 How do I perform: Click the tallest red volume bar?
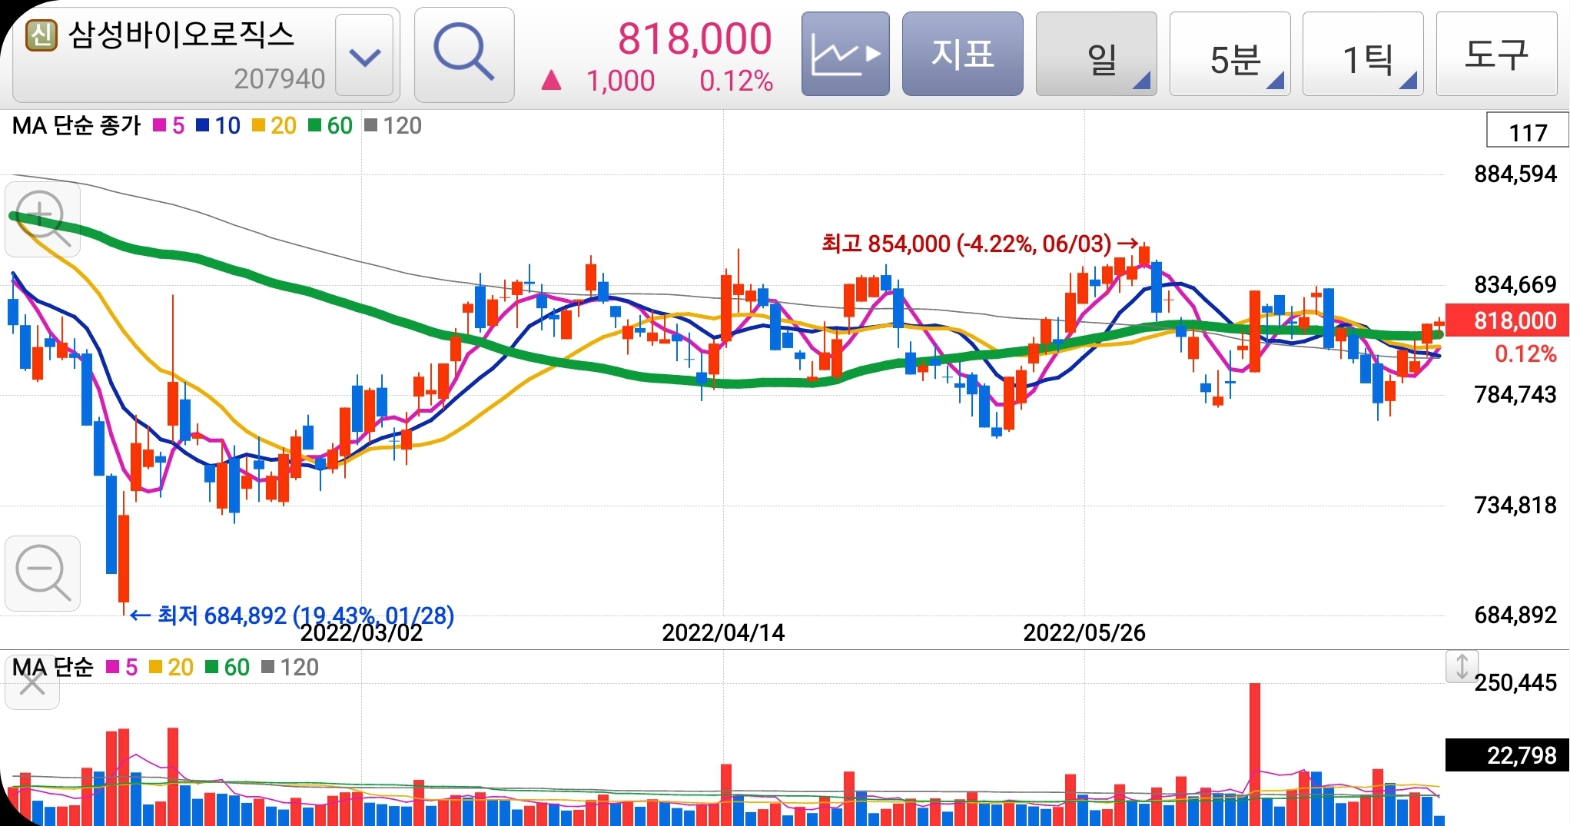coord(1255,755)
